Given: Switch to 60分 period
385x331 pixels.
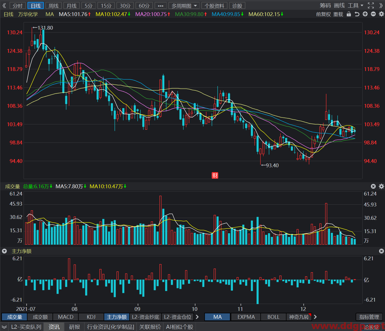Looking at the screenshot, I should click(x=144, y=6).
